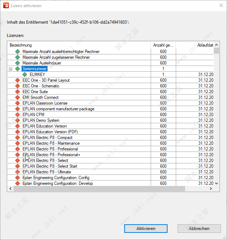227x240 pixels.
Task: Click the Aktivieren button
Action: pyautogui.click(x=146, y=229)
